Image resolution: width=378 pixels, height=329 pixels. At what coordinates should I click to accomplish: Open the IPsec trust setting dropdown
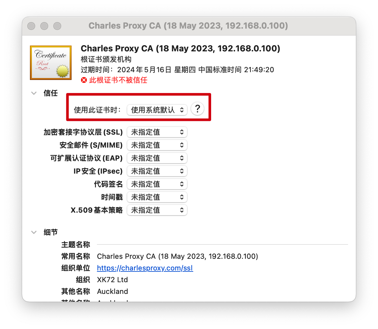[x=157, y=171]
